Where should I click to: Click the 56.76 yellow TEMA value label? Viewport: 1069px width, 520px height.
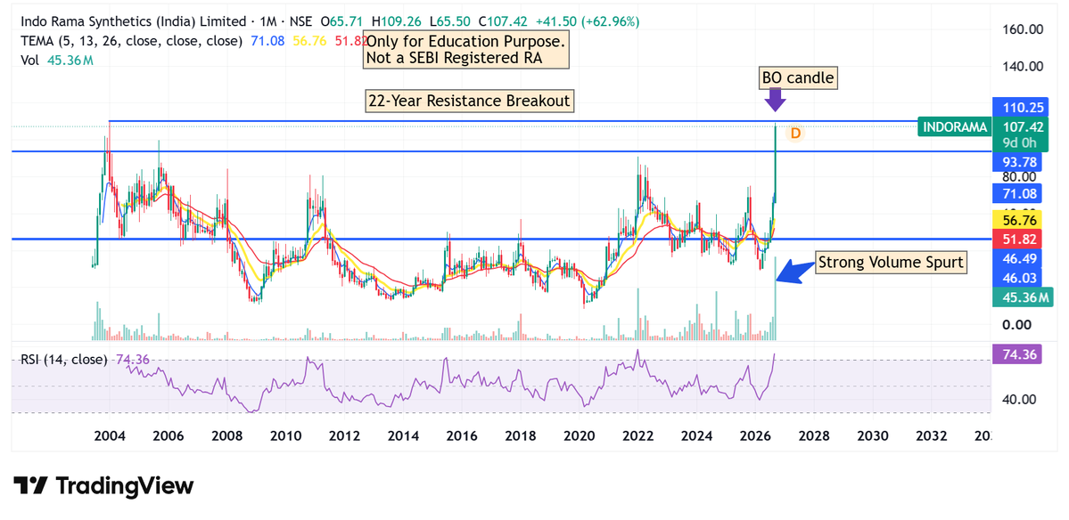point(1016,221)
